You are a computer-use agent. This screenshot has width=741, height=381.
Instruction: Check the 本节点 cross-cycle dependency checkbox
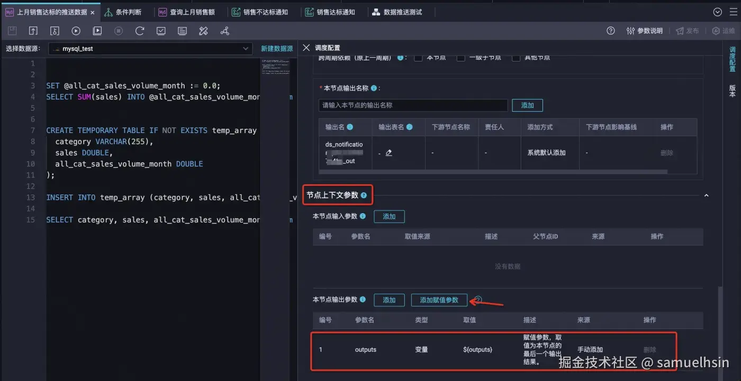[418, 57]
